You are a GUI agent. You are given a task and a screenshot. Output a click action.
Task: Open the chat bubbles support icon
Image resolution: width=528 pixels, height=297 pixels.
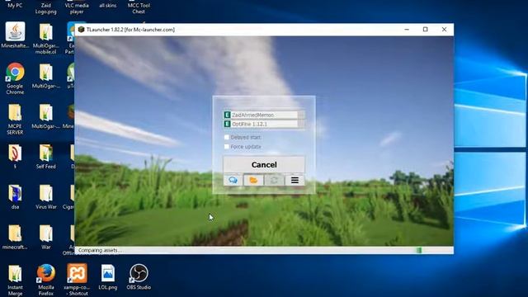[233, 180]
